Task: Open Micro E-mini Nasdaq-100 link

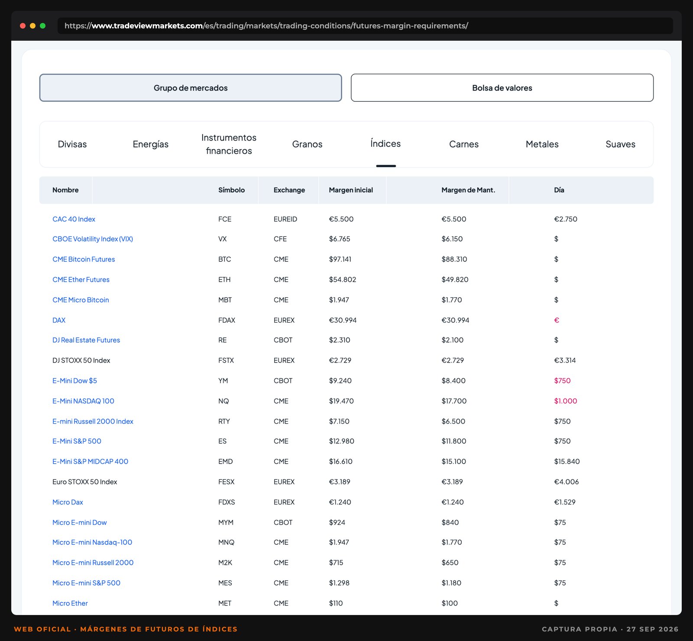Action: coord(92,542)
